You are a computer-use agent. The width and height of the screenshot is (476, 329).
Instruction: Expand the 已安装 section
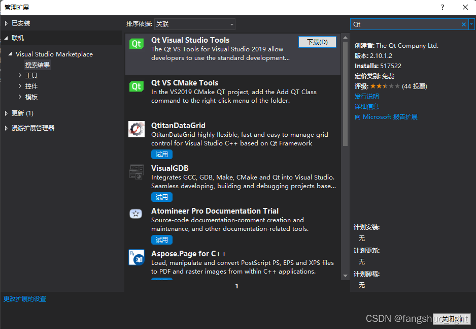(6, 23)
